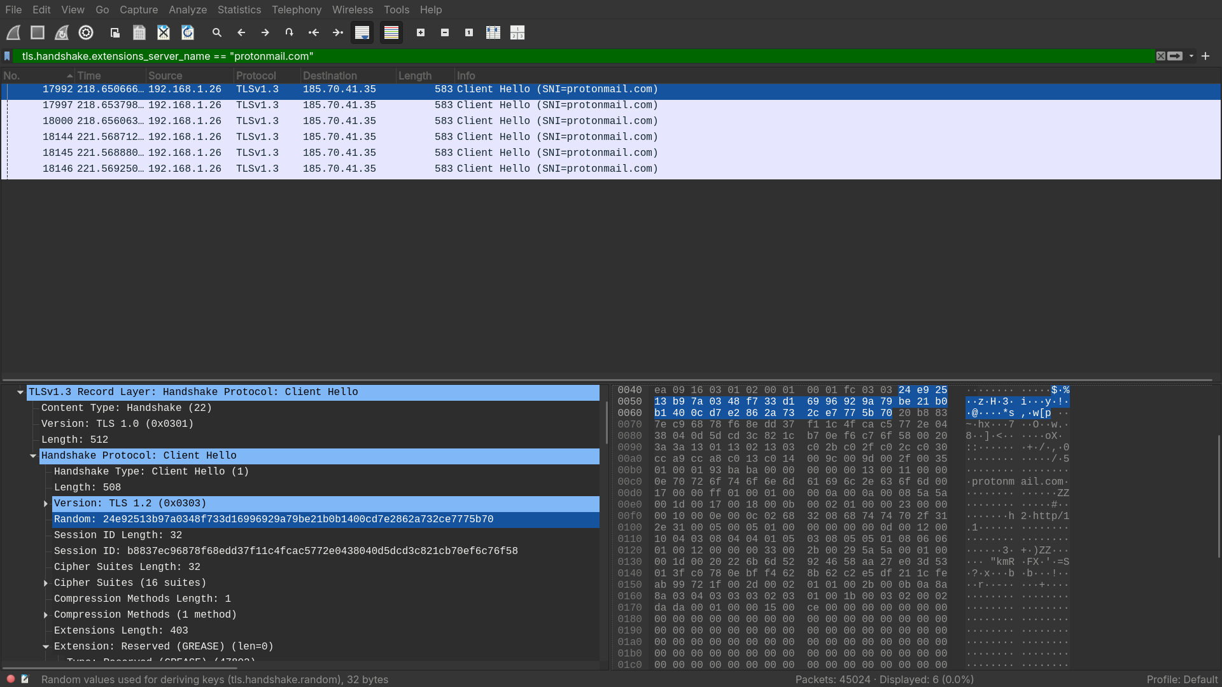
Task: Clear the display filter with X button
Action: 1161,56
